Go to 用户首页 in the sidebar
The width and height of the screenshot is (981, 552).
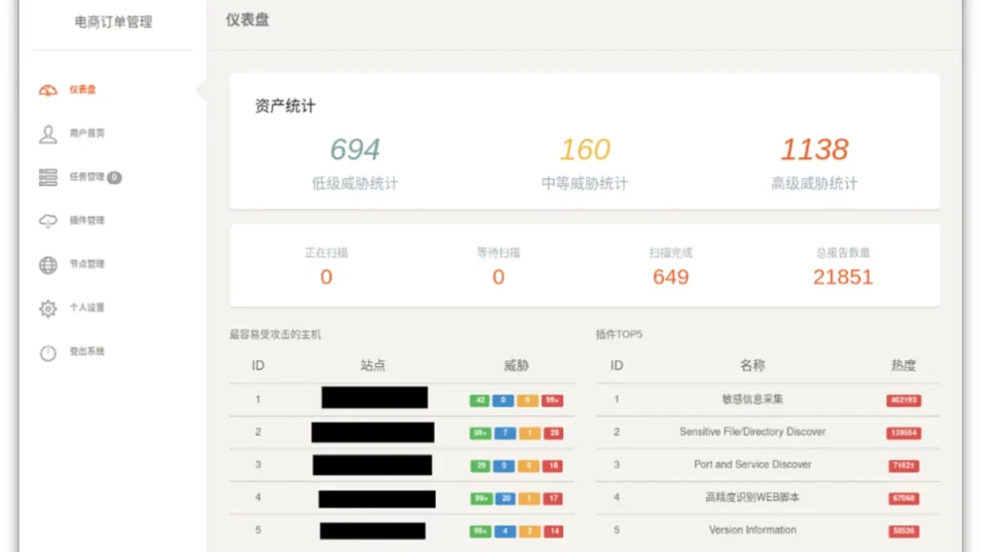pos(87,132)
